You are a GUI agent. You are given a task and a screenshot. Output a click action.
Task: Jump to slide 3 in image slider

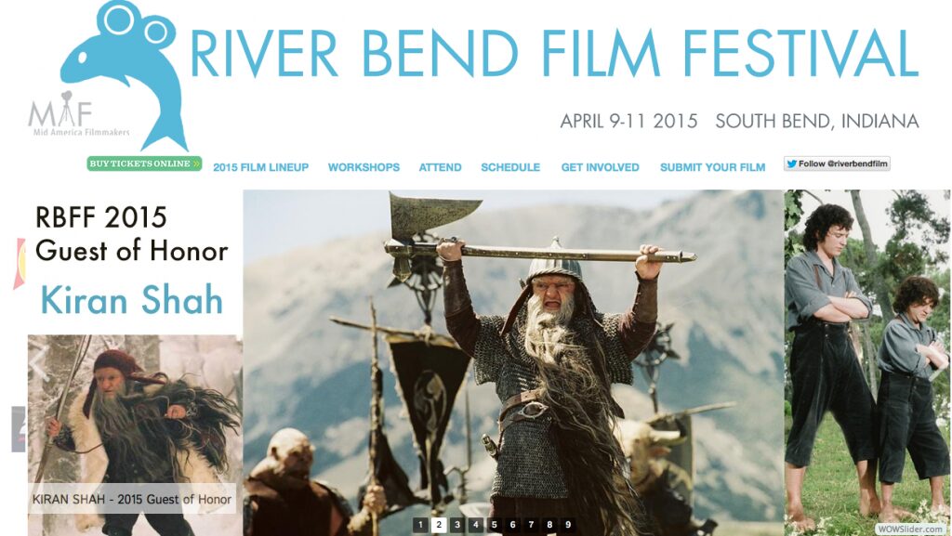click(x=457, y=525)
